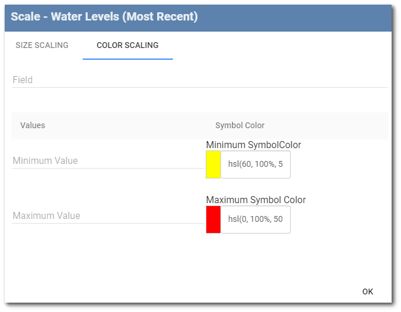The height and width of the screenshot is (312, 401).
Task: Open the Field selection box
Action: tap(199, 80)
